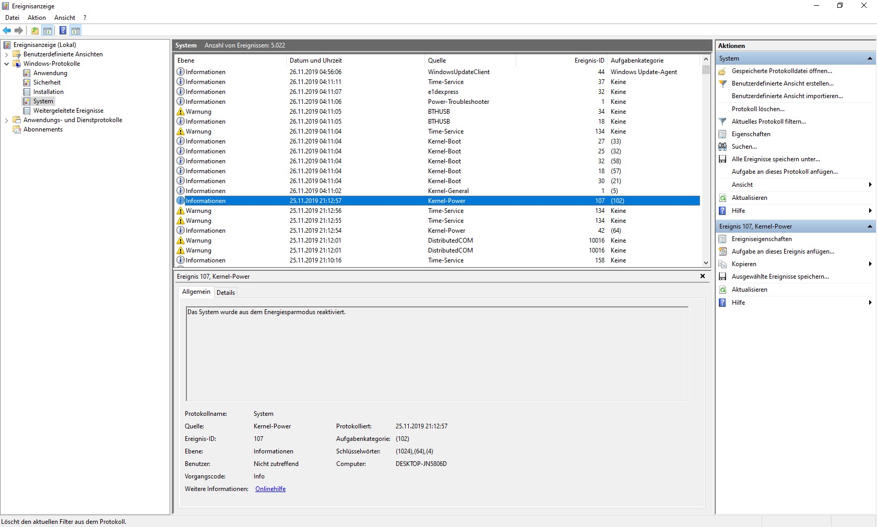Click the save icon for Alle Ereignisse speichern unter
The height and width of the screenshot is (527, 877).
[x=722, y=160]
